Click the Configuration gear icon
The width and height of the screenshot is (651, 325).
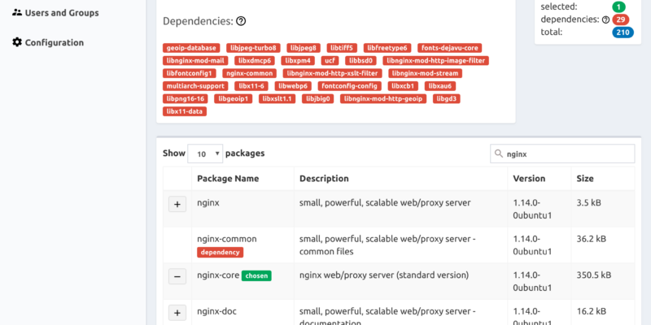click(17, 42)
